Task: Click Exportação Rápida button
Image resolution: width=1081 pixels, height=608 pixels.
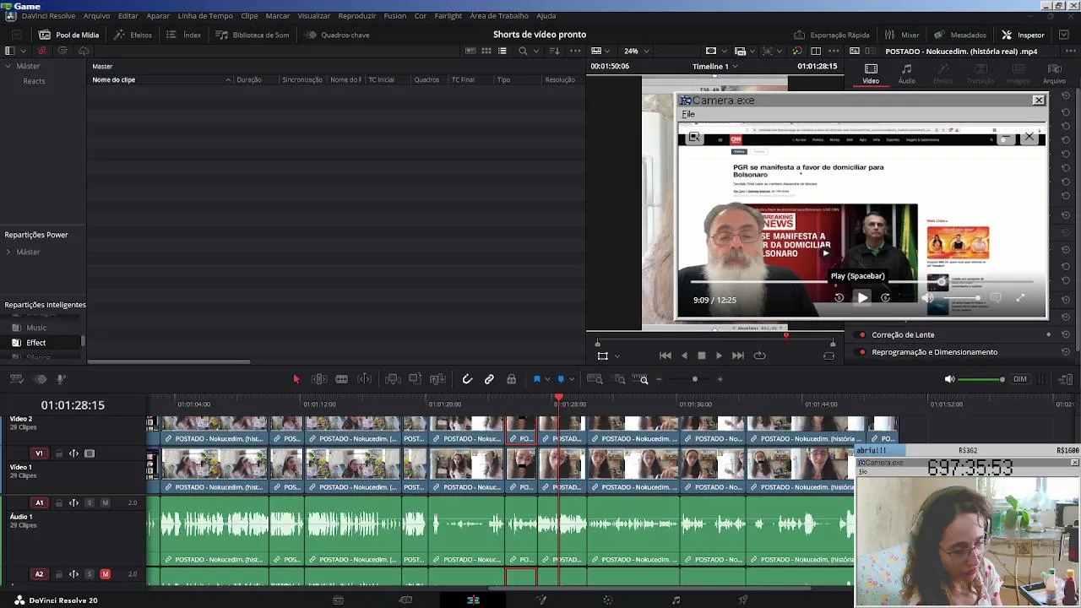Action: click(x=831, y=35)
